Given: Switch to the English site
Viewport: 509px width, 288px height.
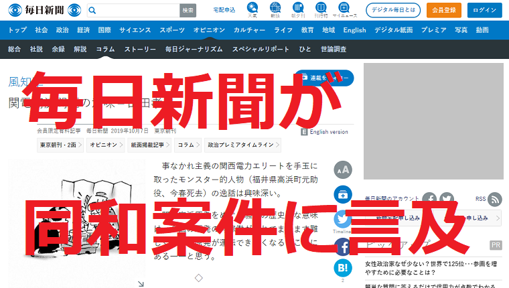Looking at the screenshot, I should point(354,30).
